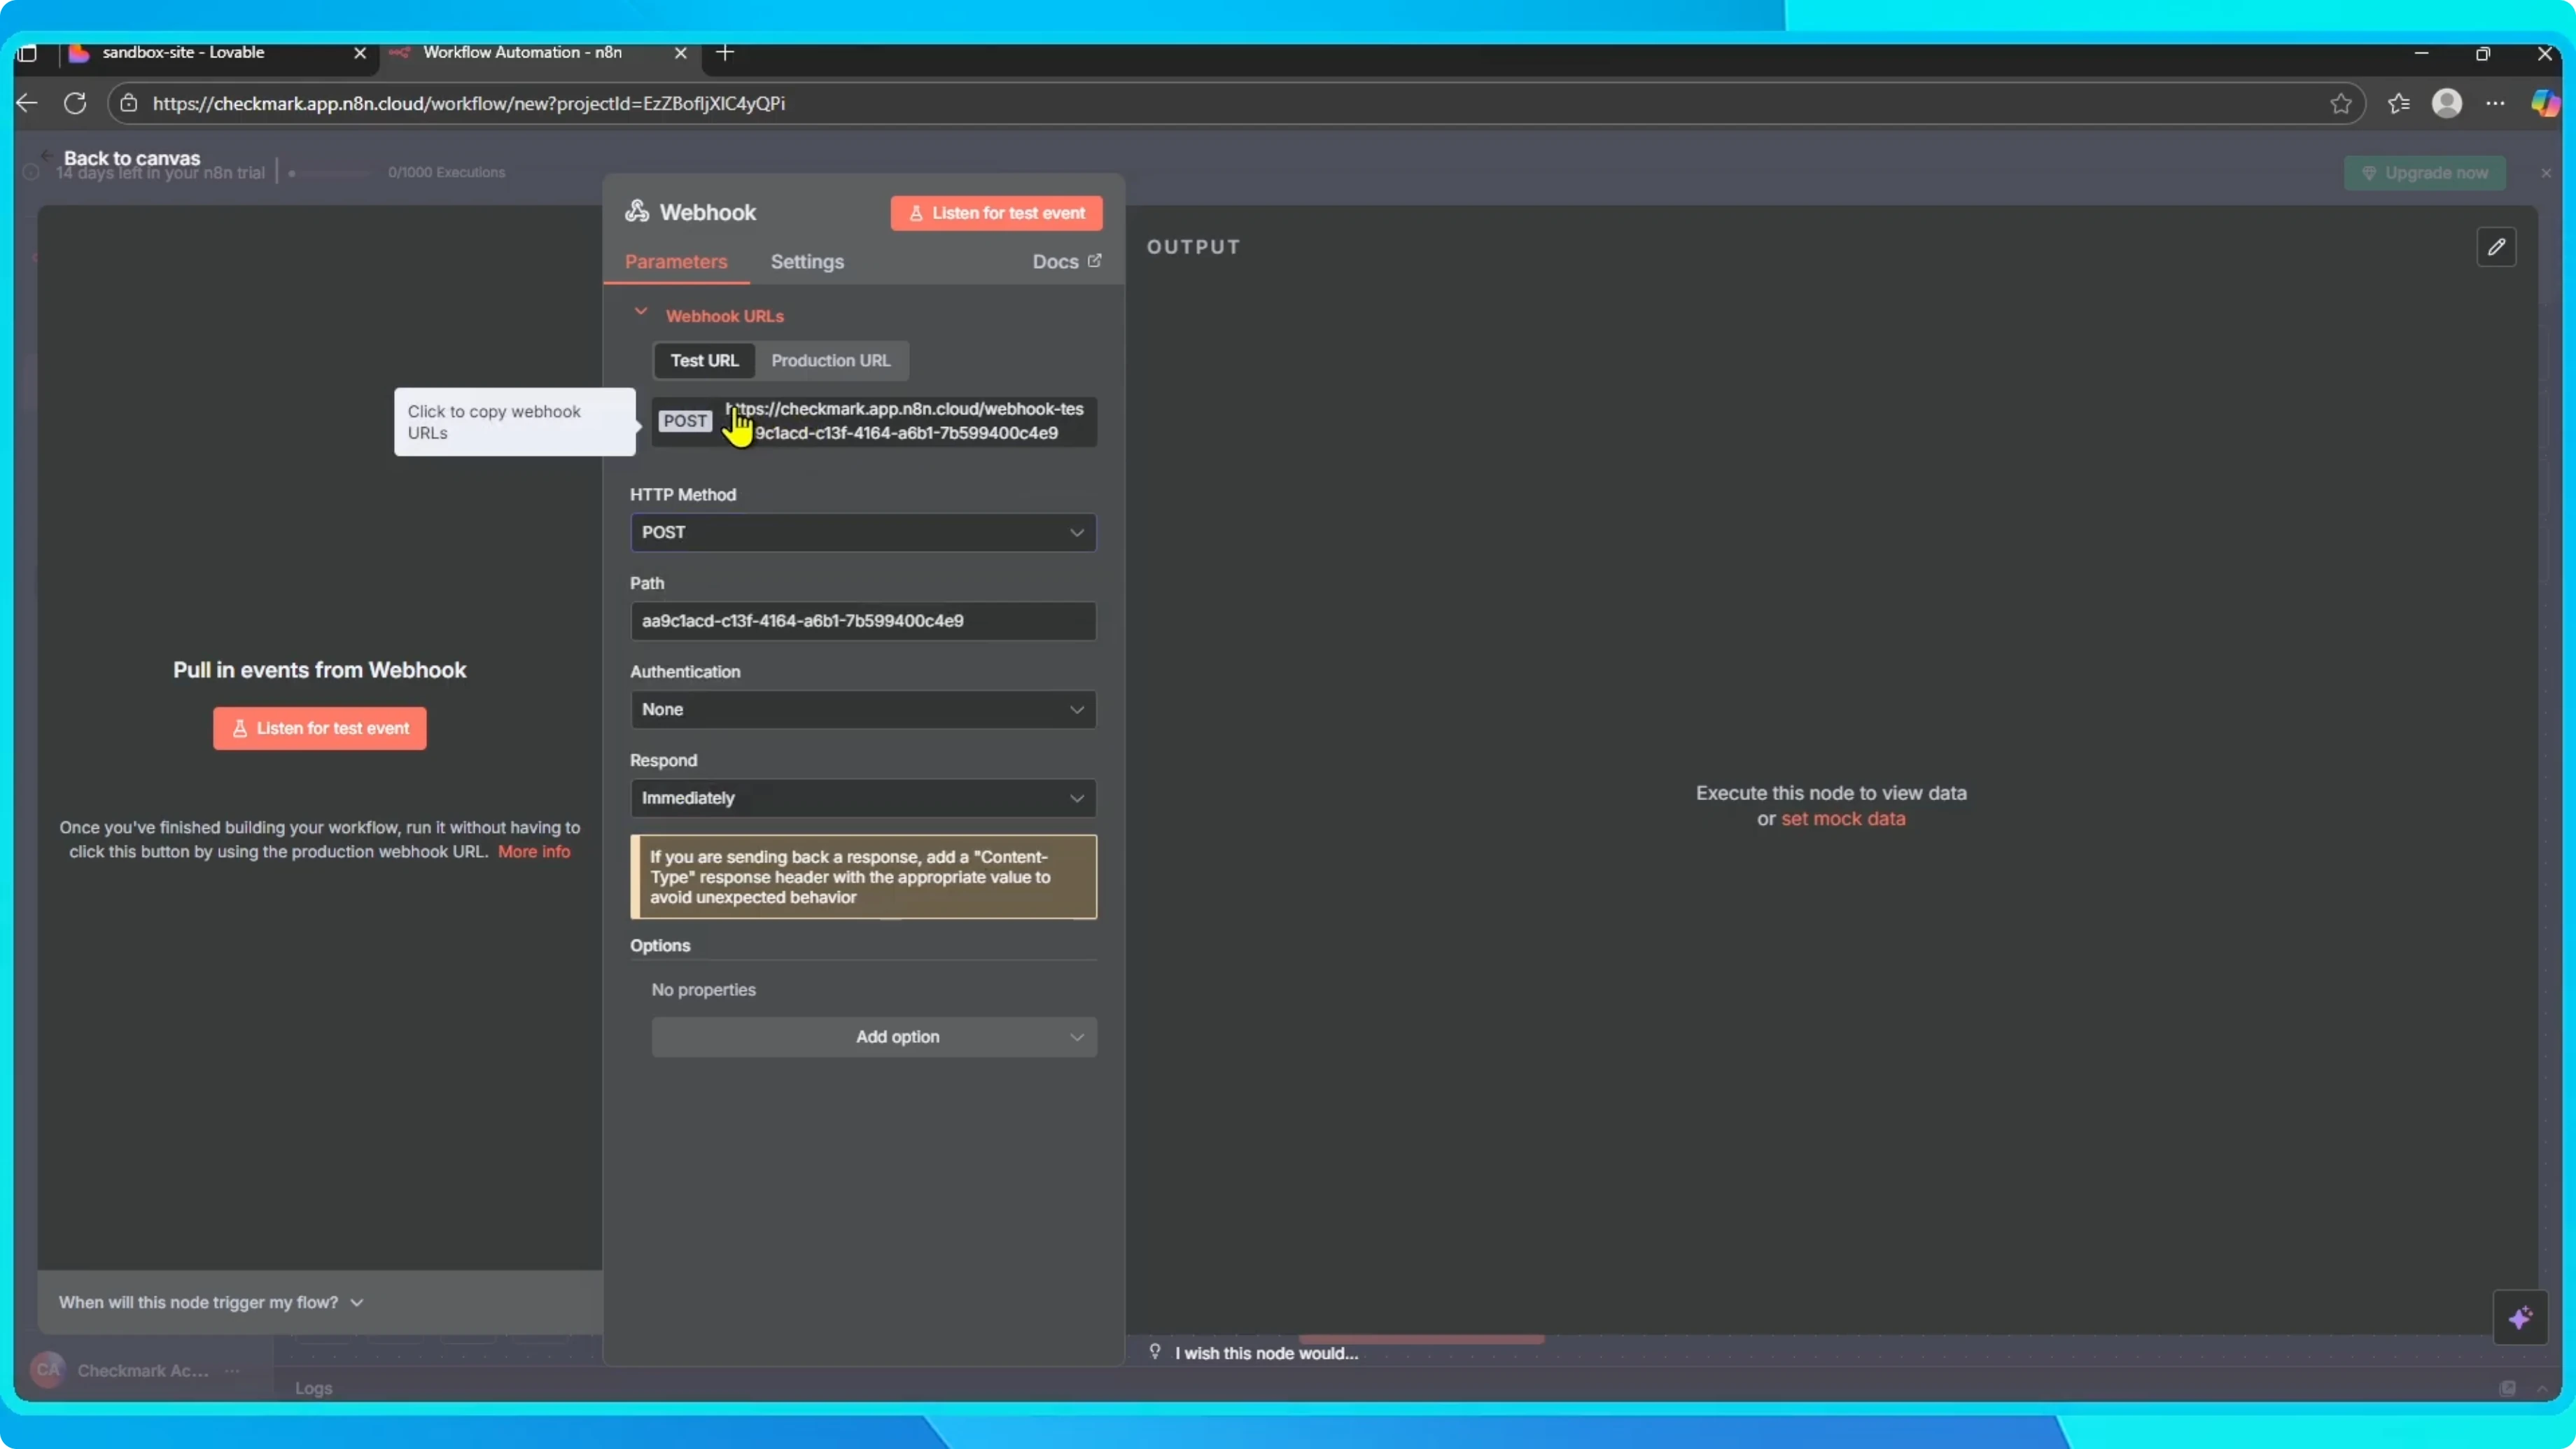
Task: Click the browser address bar
Action: [x=1235, y=103]
